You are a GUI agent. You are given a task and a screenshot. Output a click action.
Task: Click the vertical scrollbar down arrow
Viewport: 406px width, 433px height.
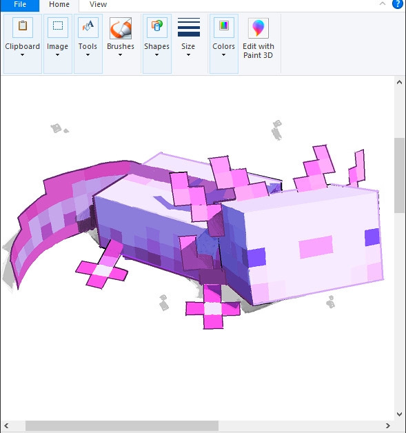coord(399,414)
